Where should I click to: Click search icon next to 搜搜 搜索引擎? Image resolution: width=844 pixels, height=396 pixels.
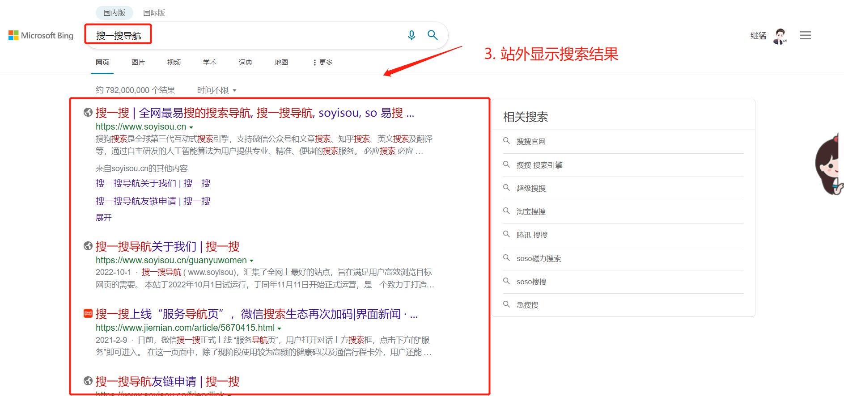(x=506, y=164)
